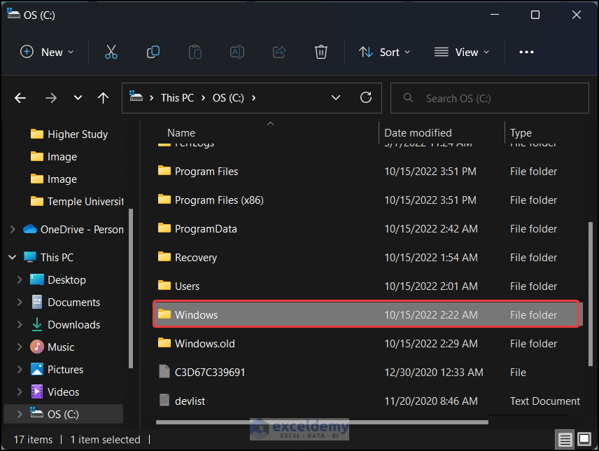Click the search magnifier icon
Viewport: 599px width, 451px height.
click(408, 98)
